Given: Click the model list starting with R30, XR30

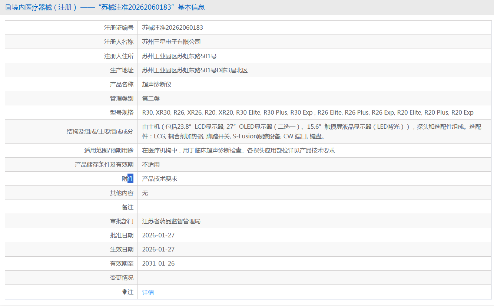Looking at the screenshot, I should [x=308, y=112].
